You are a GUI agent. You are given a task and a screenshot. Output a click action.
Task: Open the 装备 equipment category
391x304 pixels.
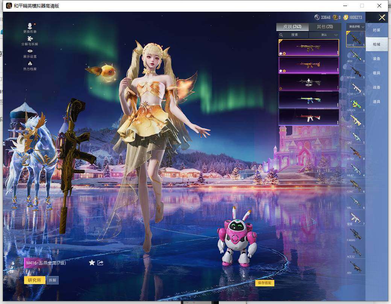(377, 59)
